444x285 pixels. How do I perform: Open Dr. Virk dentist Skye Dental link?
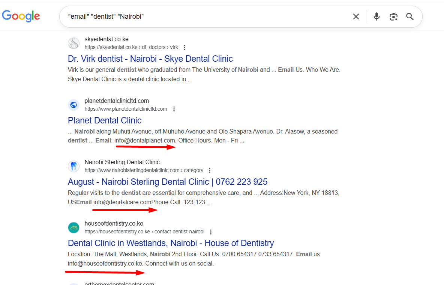pyautogui.click(x=150, y=59)
